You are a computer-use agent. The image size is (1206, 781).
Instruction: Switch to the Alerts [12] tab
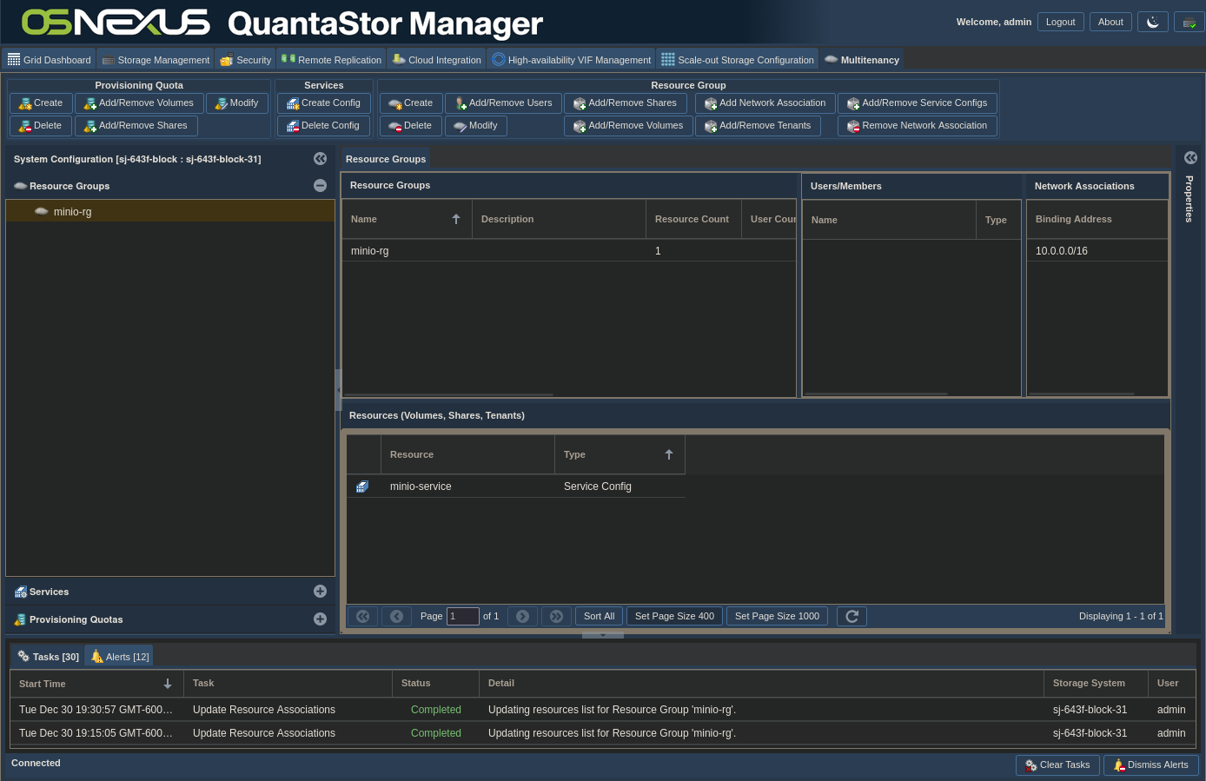pos(120,657)
